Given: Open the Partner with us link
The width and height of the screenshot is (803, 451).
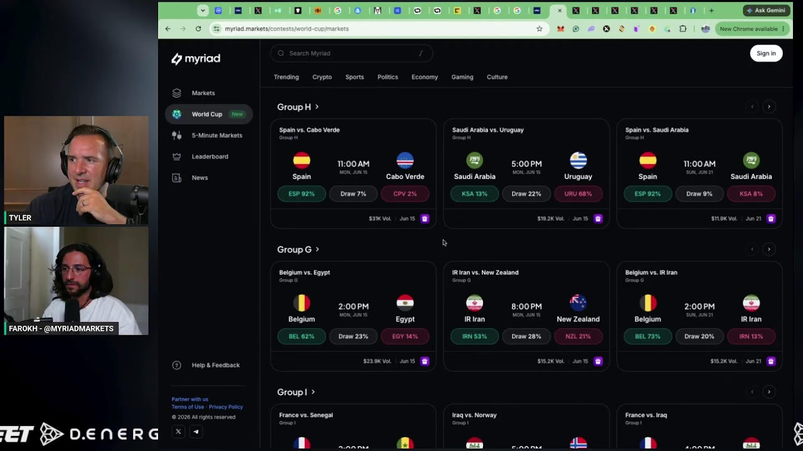Looking at the screenshot, I should click(190, 399).
